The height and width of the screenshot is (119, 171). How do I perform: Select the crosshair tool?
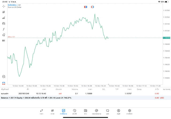tap(4, 6)
